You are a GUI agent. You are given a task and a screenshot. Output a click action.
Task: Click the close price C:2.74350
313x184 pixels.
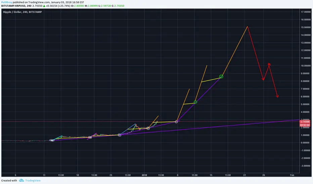coord(118,6)
